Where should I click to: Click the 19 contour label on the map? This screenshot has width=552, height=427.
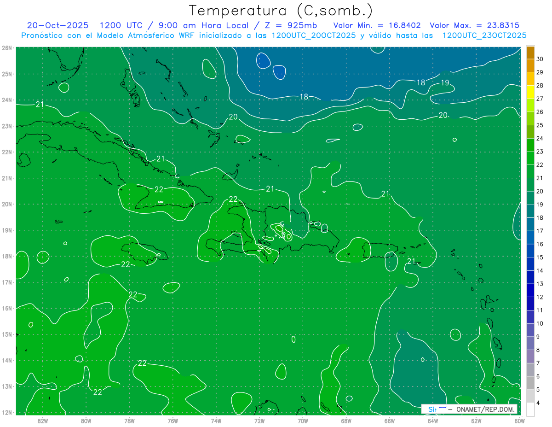[x=445, y=83]
